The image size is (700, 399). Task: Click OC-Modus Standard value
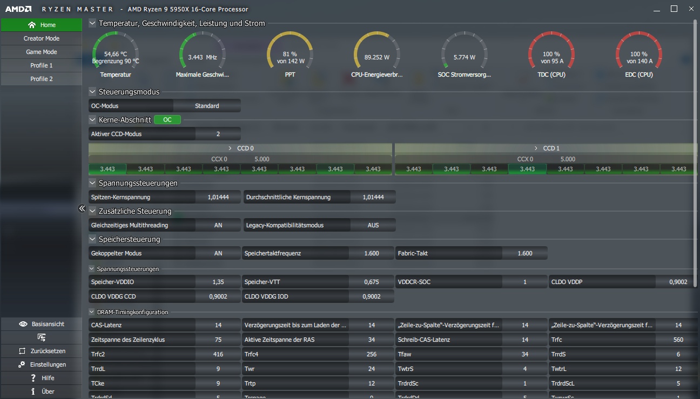click(207, 106)
